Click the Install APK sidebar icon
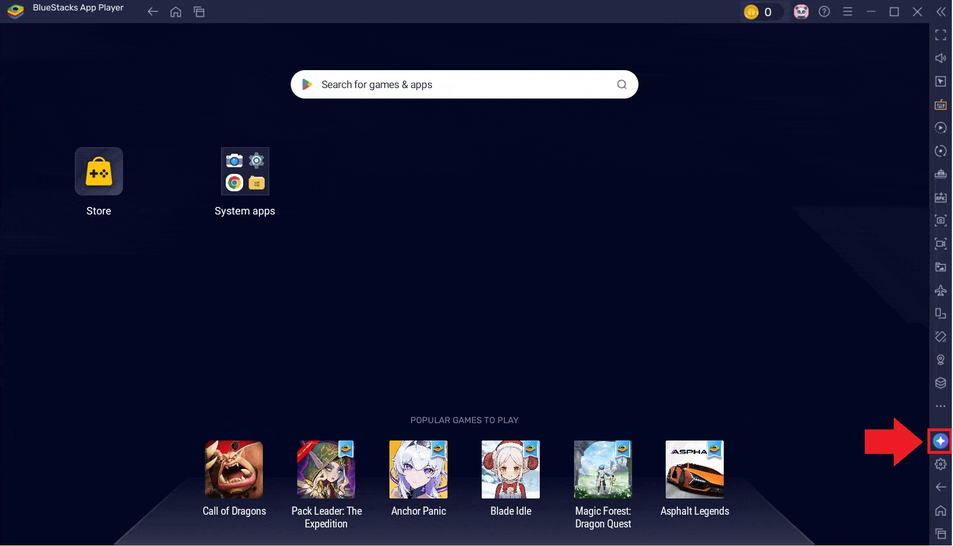 pyautogui.click(x=940, y=198)
